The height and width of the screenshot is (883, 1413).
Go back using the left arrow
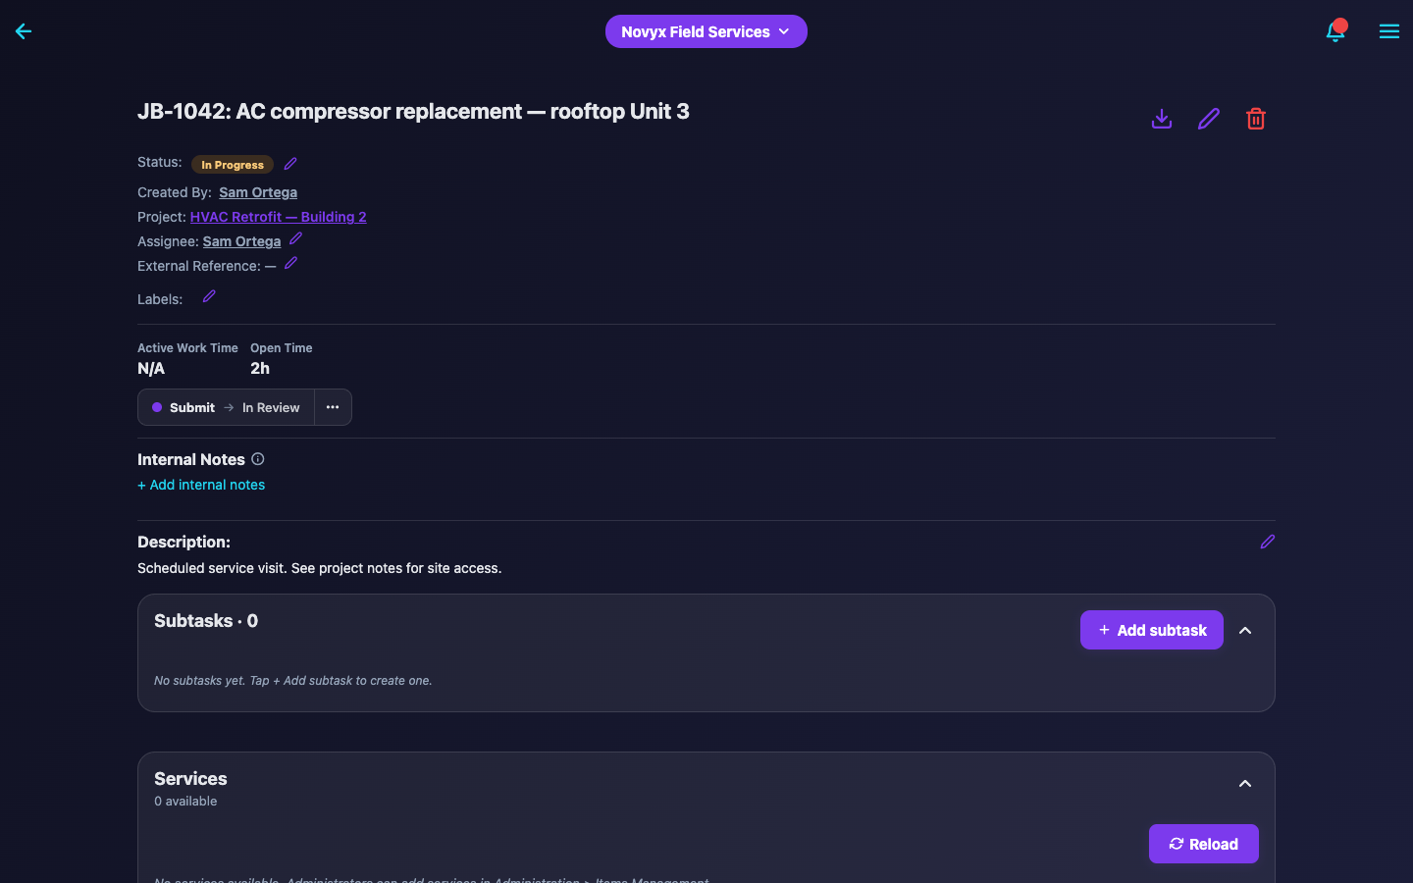click(x=24, y=31)
